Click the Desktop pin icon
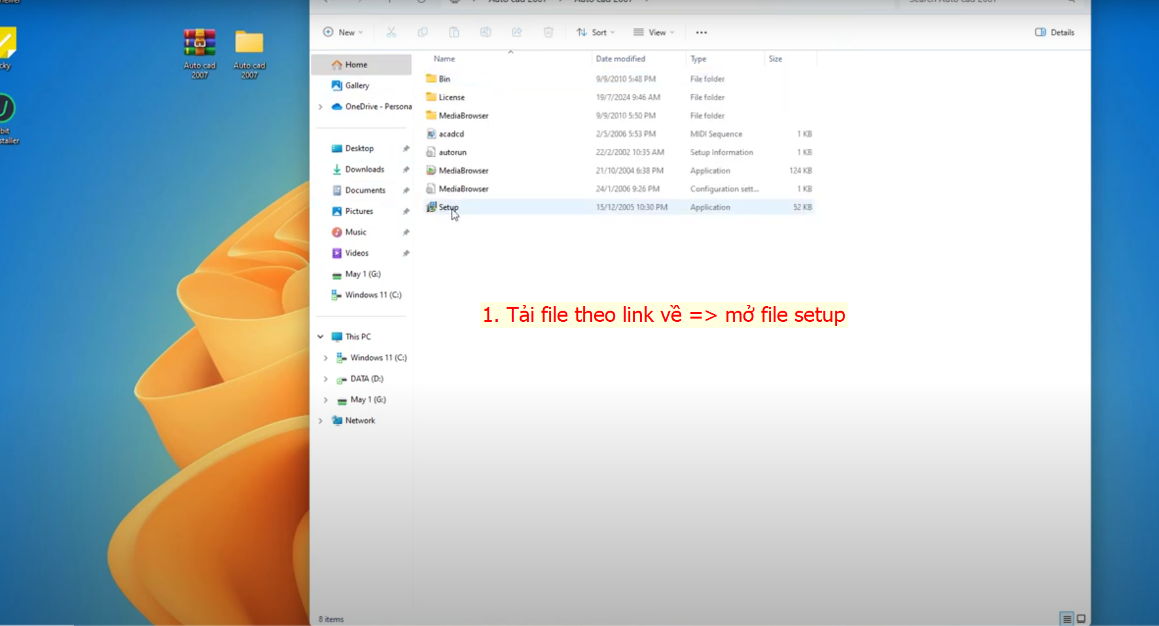The image size is (1159, 626). pos(406,148)
